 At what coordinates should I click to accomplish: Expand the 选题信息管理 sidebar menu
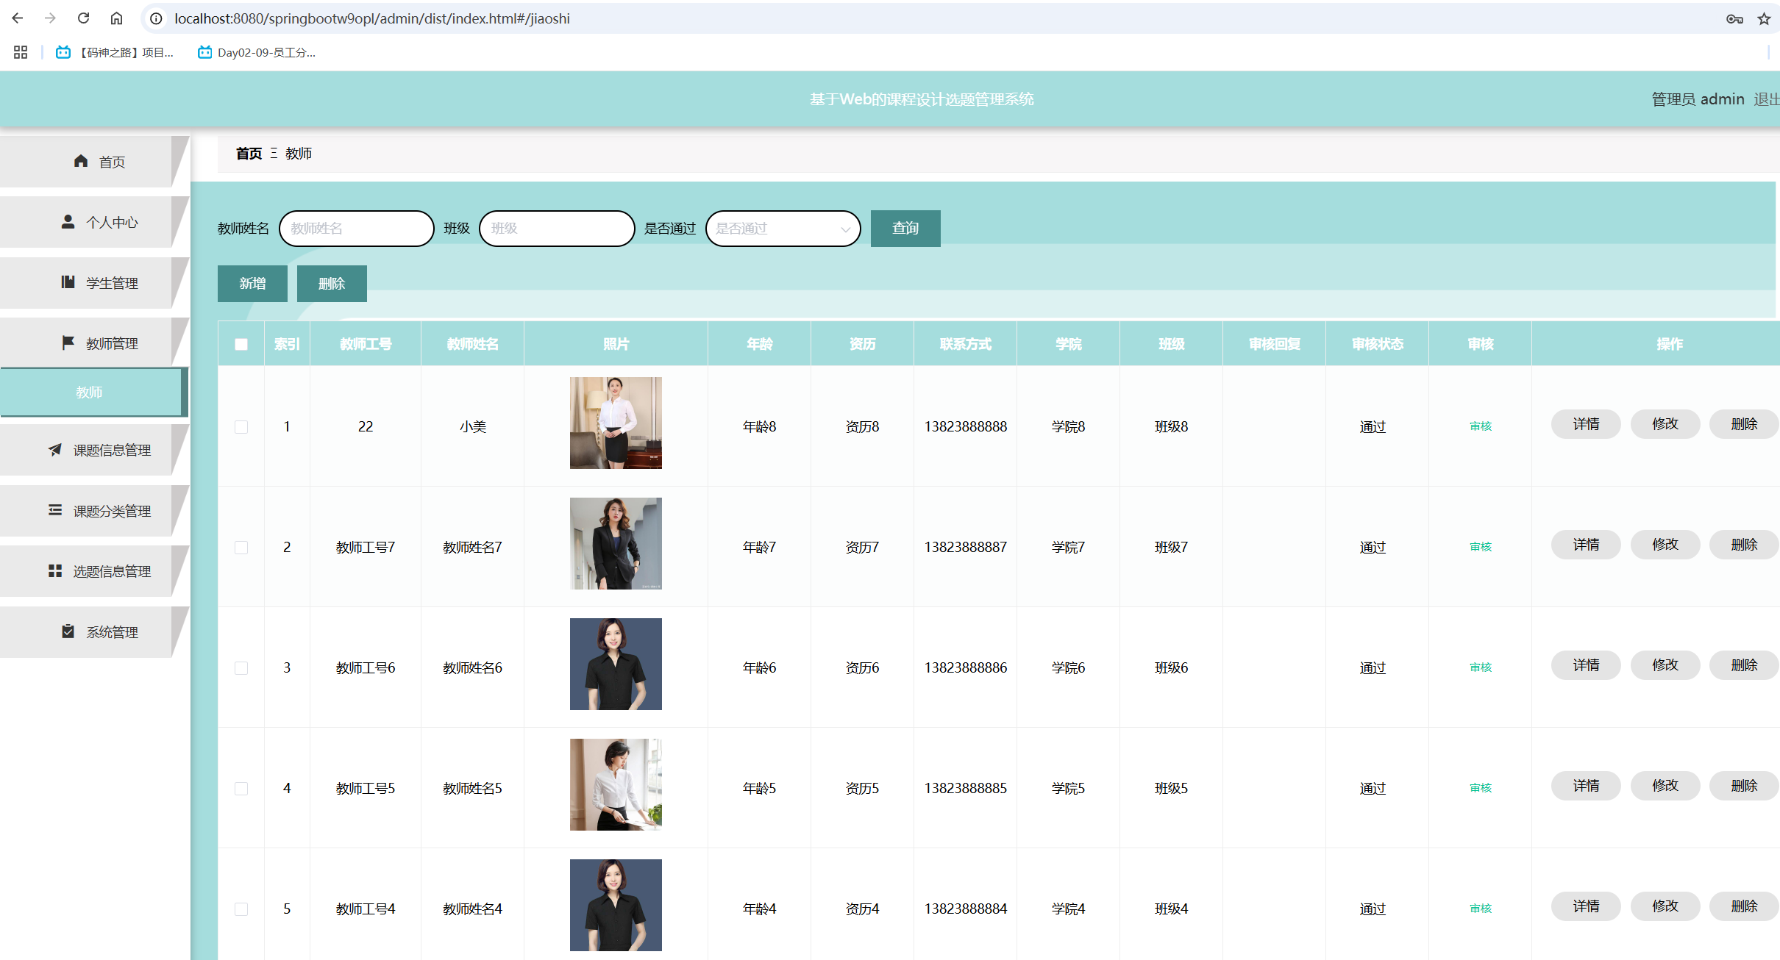click(94, 571)
